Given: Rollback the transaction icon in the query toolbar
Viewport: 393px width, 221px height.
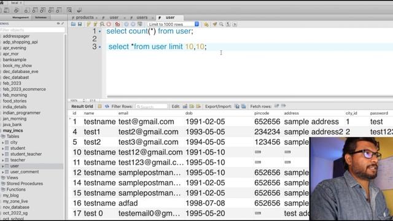Looking at the screenshot, I should point(133,24).
